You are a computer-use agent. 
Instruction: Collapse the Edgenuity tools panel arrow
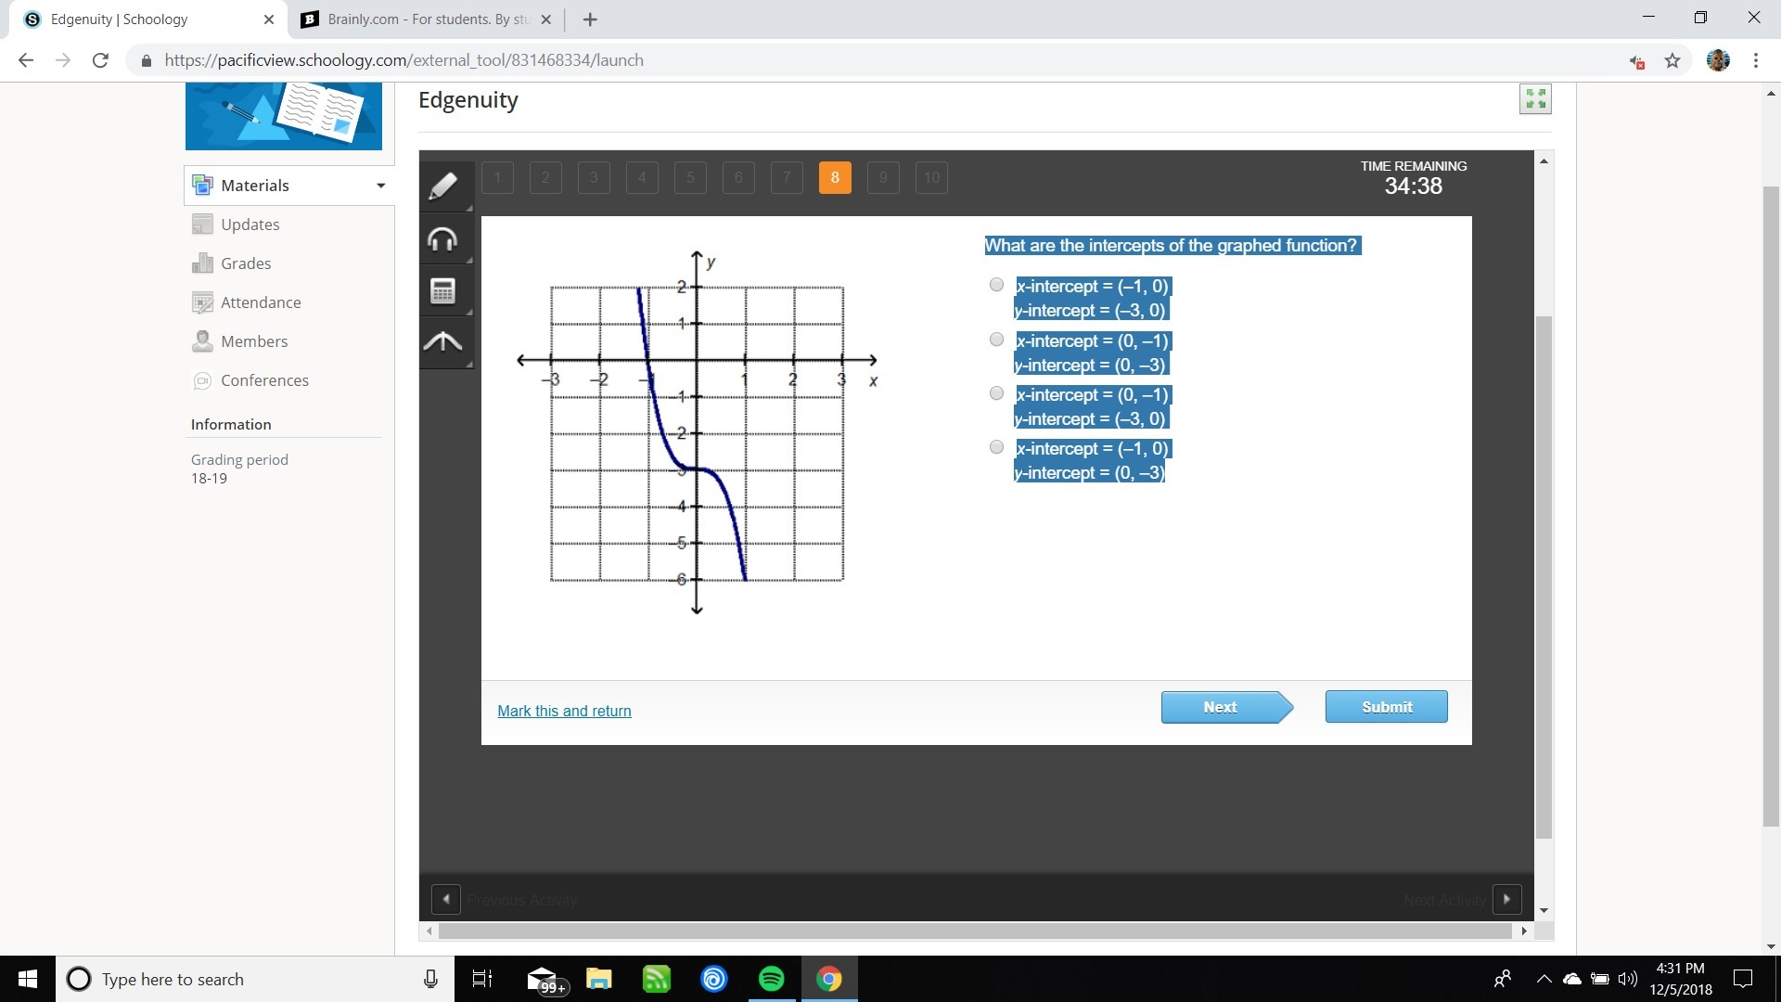point(443,342)
